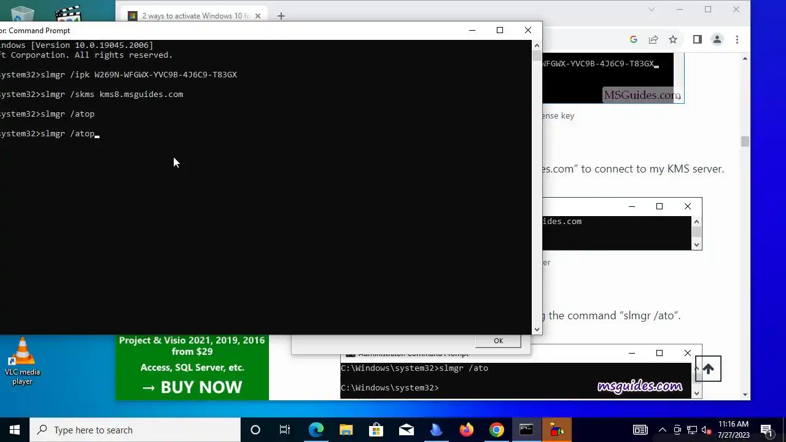Click the Chrome page scroll down arrow
Image resolution: width=786 pixels, height=442 pixels.
[x=745, y=395]
